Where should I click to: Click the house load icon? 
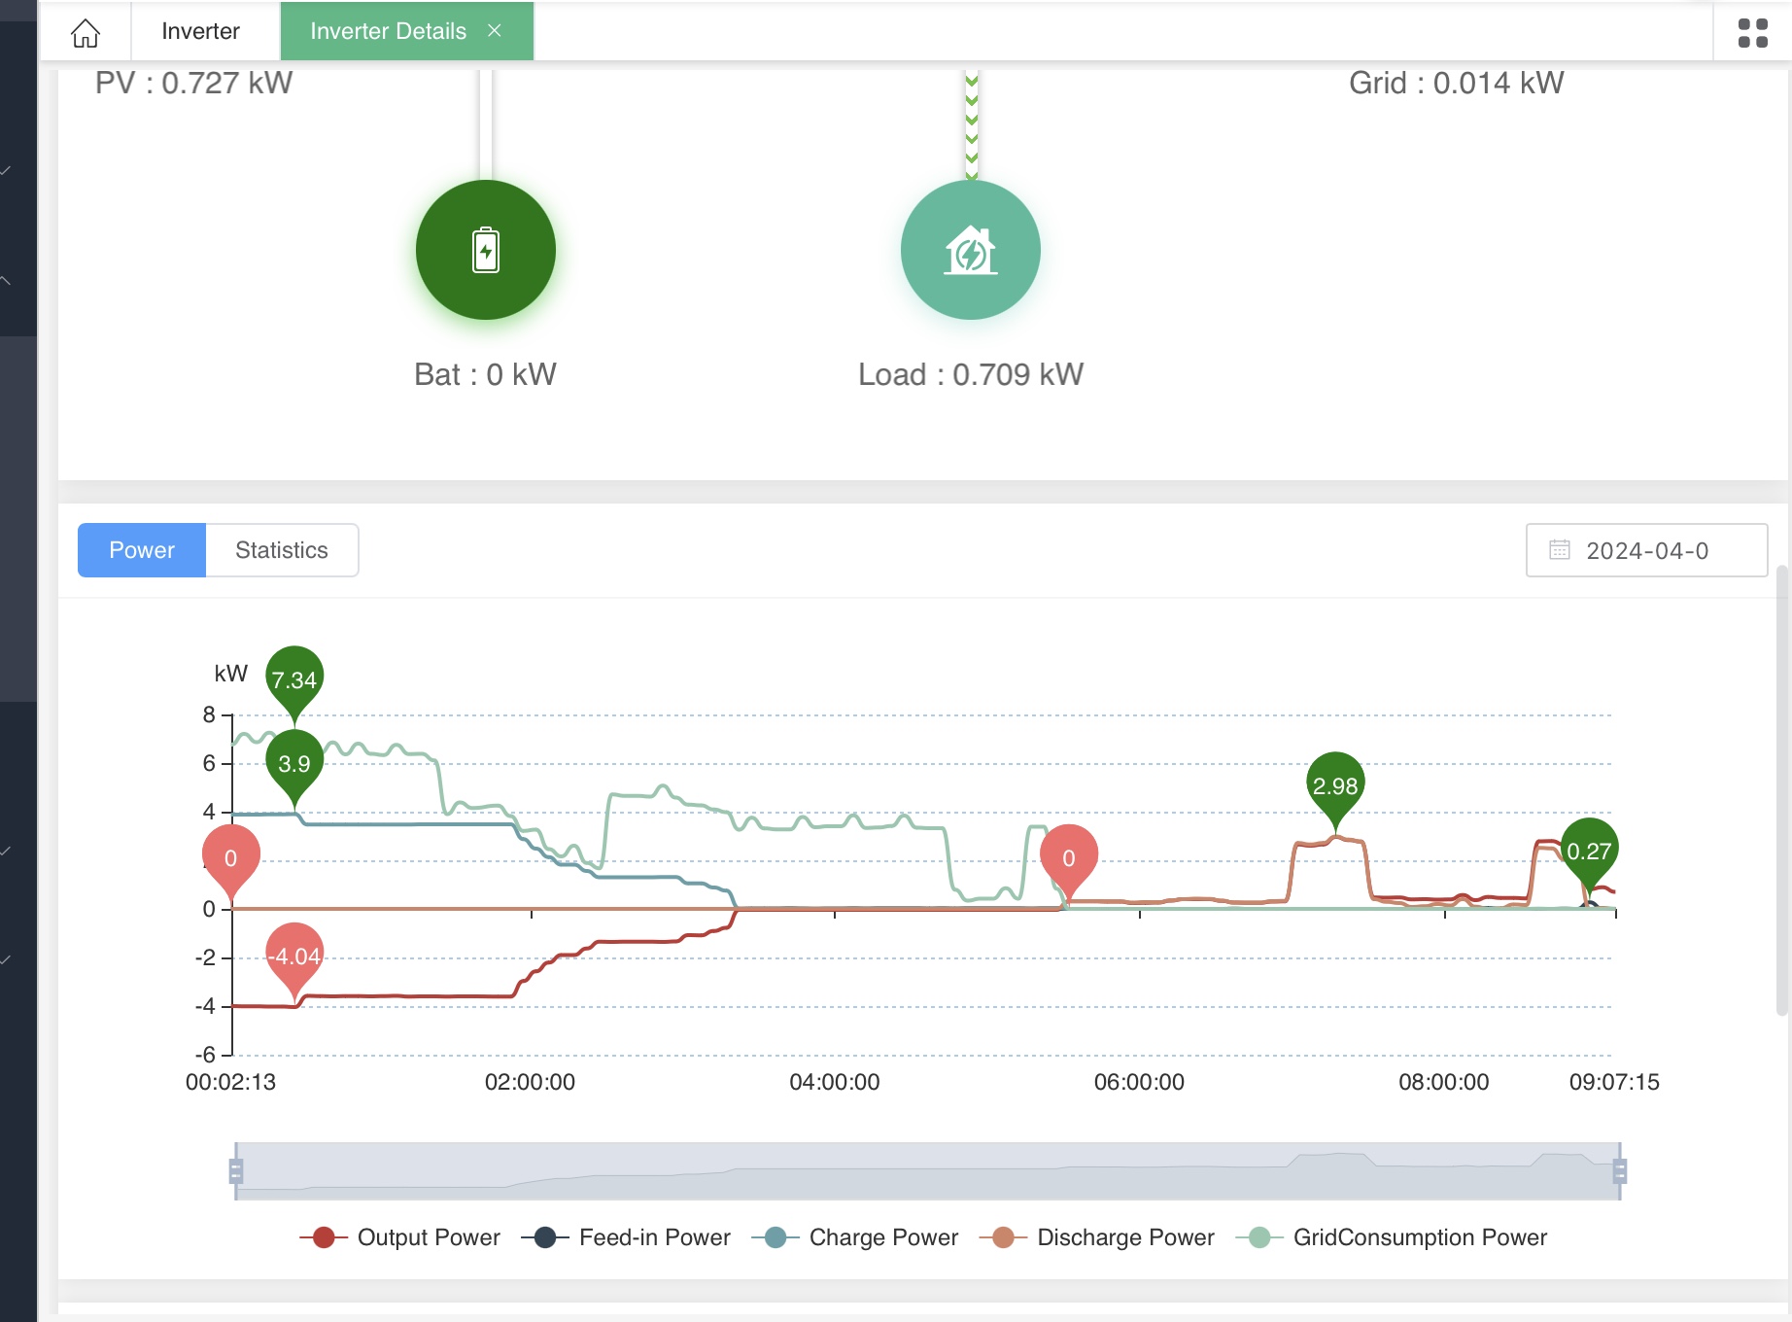pyautogui.click(x=970, y=250)
